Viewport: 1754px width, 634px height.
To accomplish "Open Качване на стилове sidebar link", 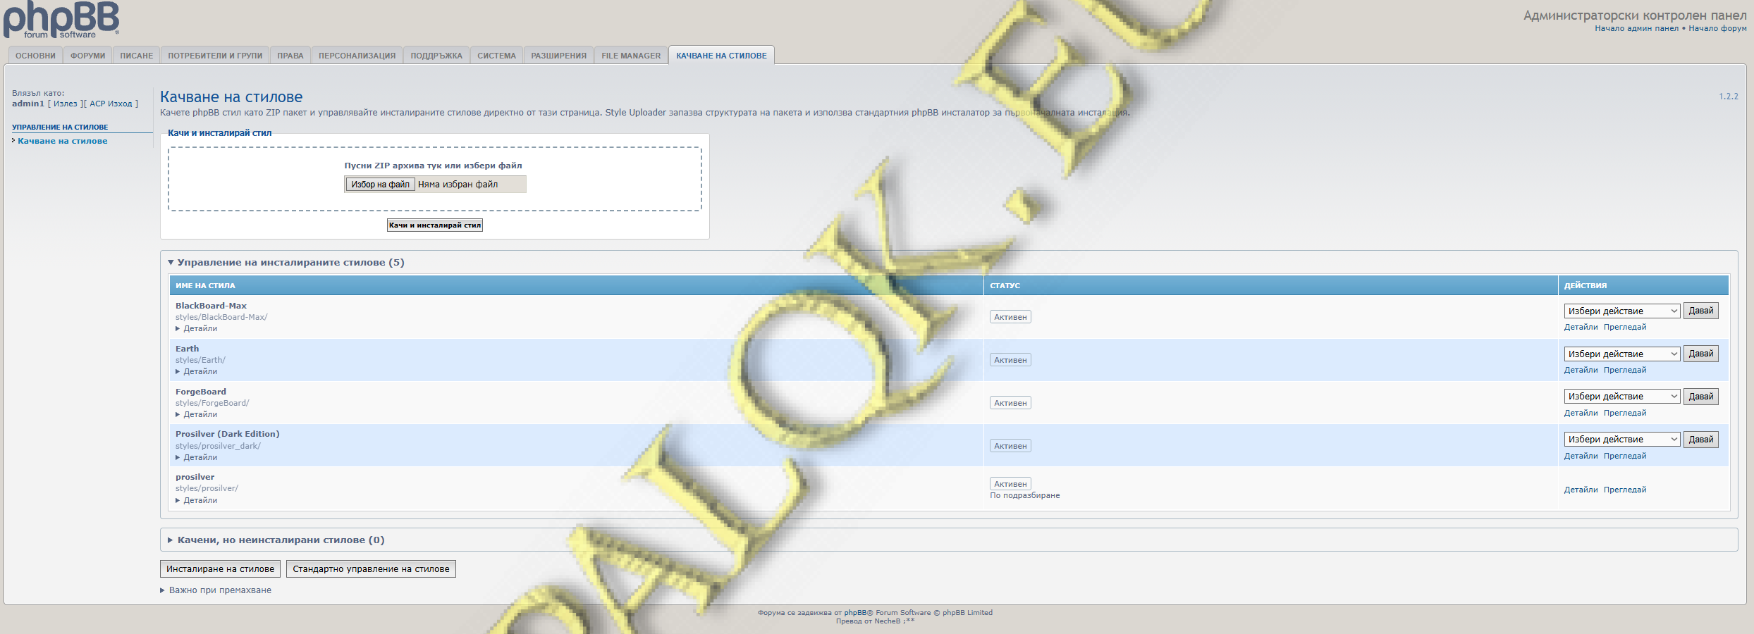I will tap(63, 141).
